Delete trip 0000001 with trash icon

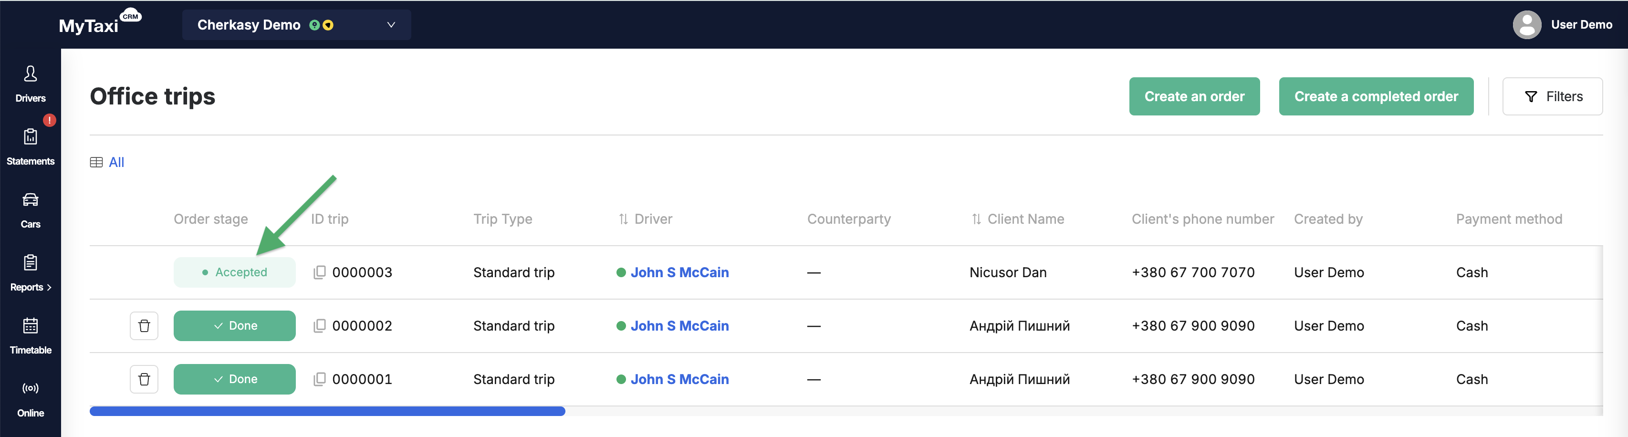[x=144, y=379]
